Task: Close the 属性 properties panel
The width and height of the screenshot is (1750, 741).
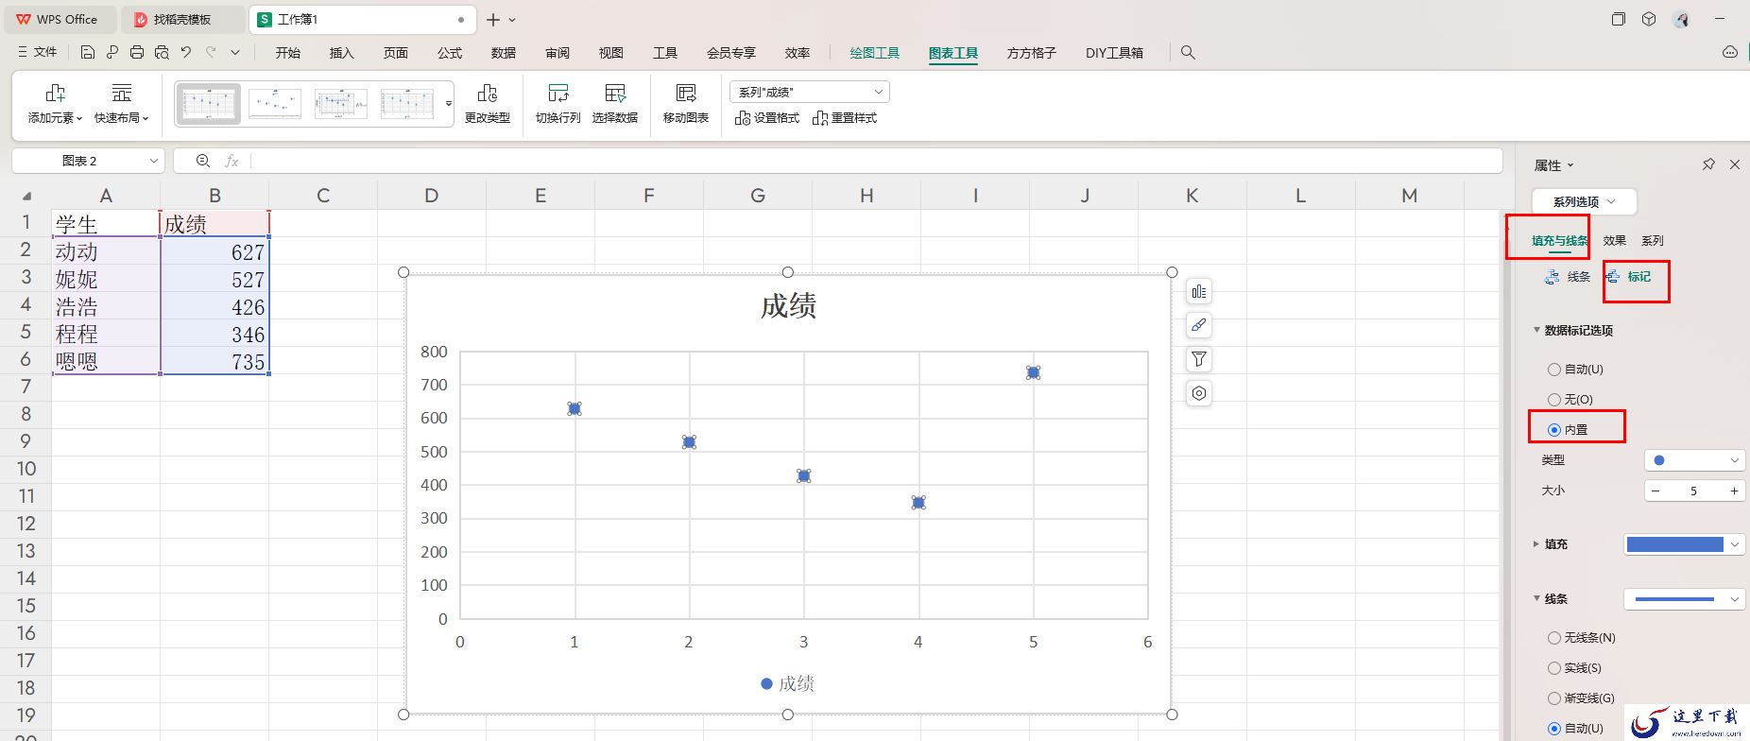Action: tap(1735, 164)
